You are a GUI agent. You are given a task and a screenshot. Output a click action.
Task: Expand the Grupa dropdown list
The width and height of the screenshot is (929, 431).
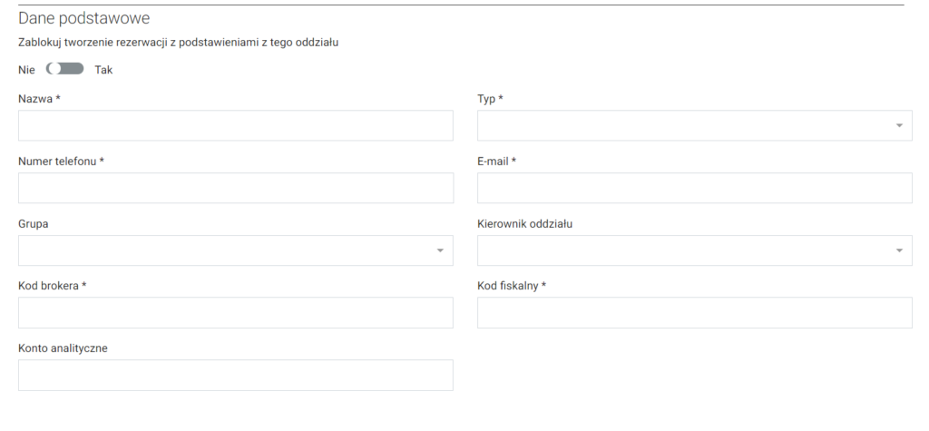[x=235, y=250]
